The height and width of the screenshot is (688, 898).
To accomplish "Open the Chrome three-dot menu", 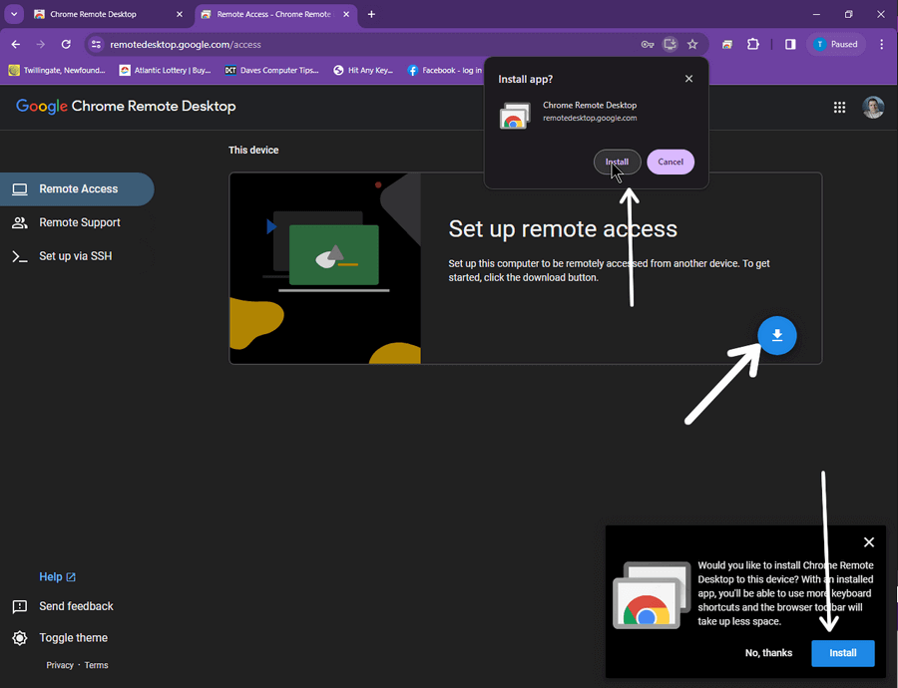I will (x=881, y=44).
